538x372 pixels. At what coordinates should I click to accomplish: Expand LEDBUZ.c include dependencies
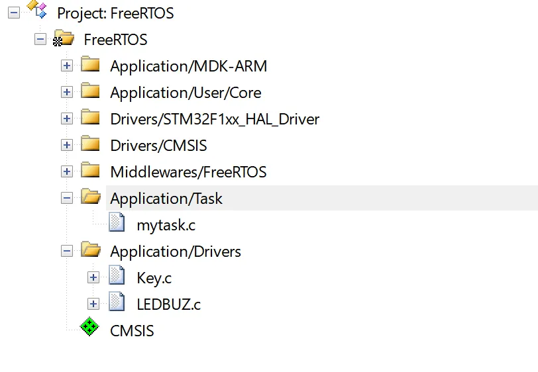click(93, 304)
